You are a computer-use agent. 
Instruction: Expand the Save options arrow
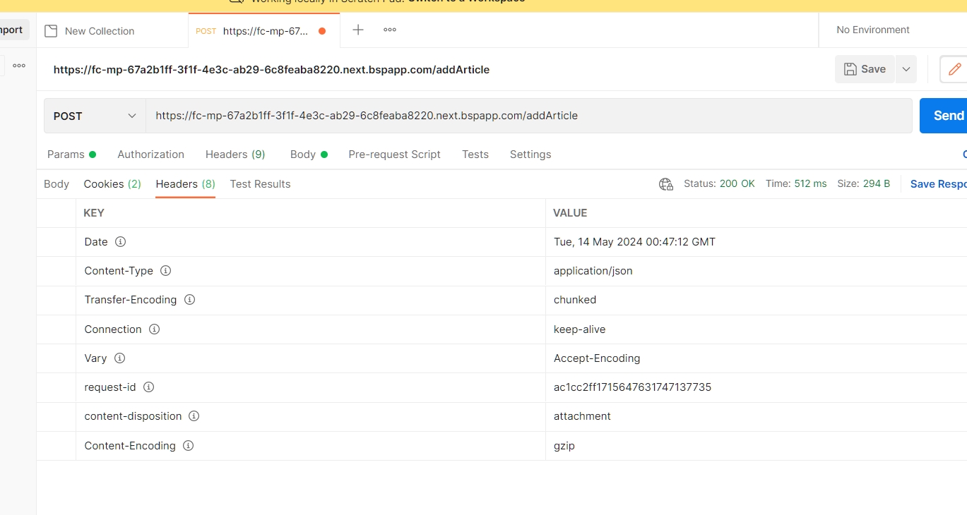(x=906, y=69)
